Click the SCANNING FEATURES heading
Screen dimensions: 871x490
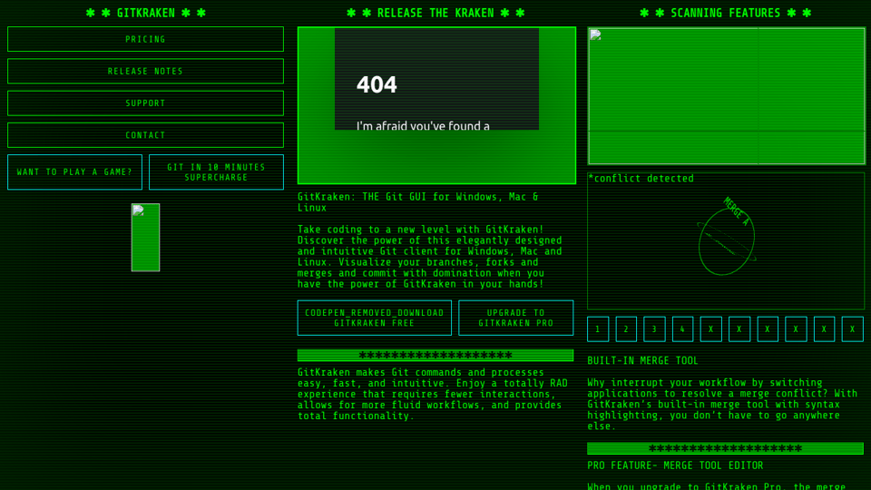[x=726, y=13]
